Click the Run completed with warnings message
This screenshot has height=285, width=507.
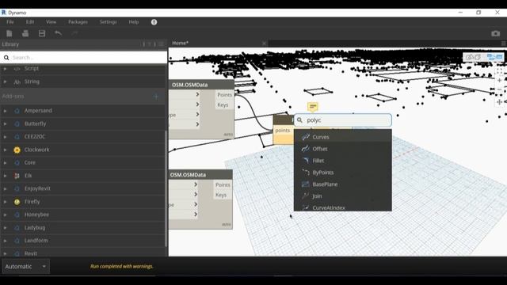click(122, 267)
